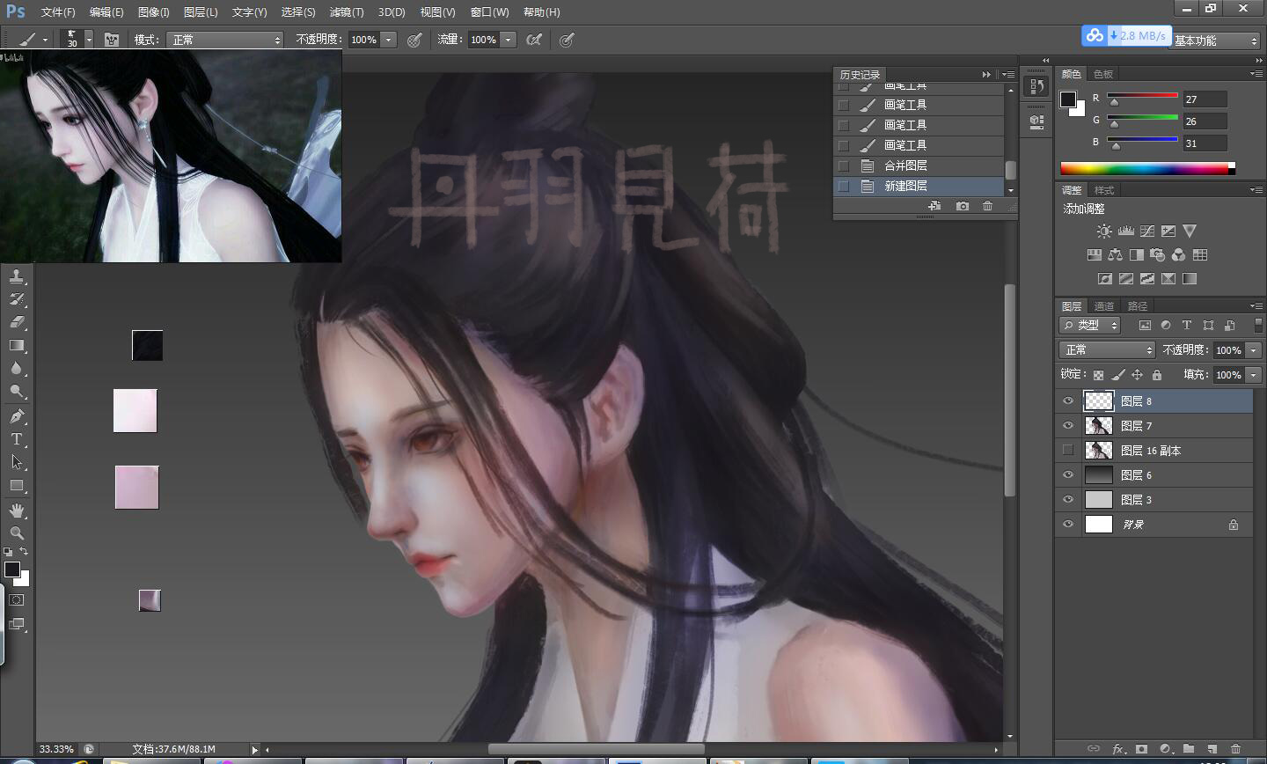Open the 窗口(W) menu
This screenshot has width=1267, height=764.
[x=489, y=12]
